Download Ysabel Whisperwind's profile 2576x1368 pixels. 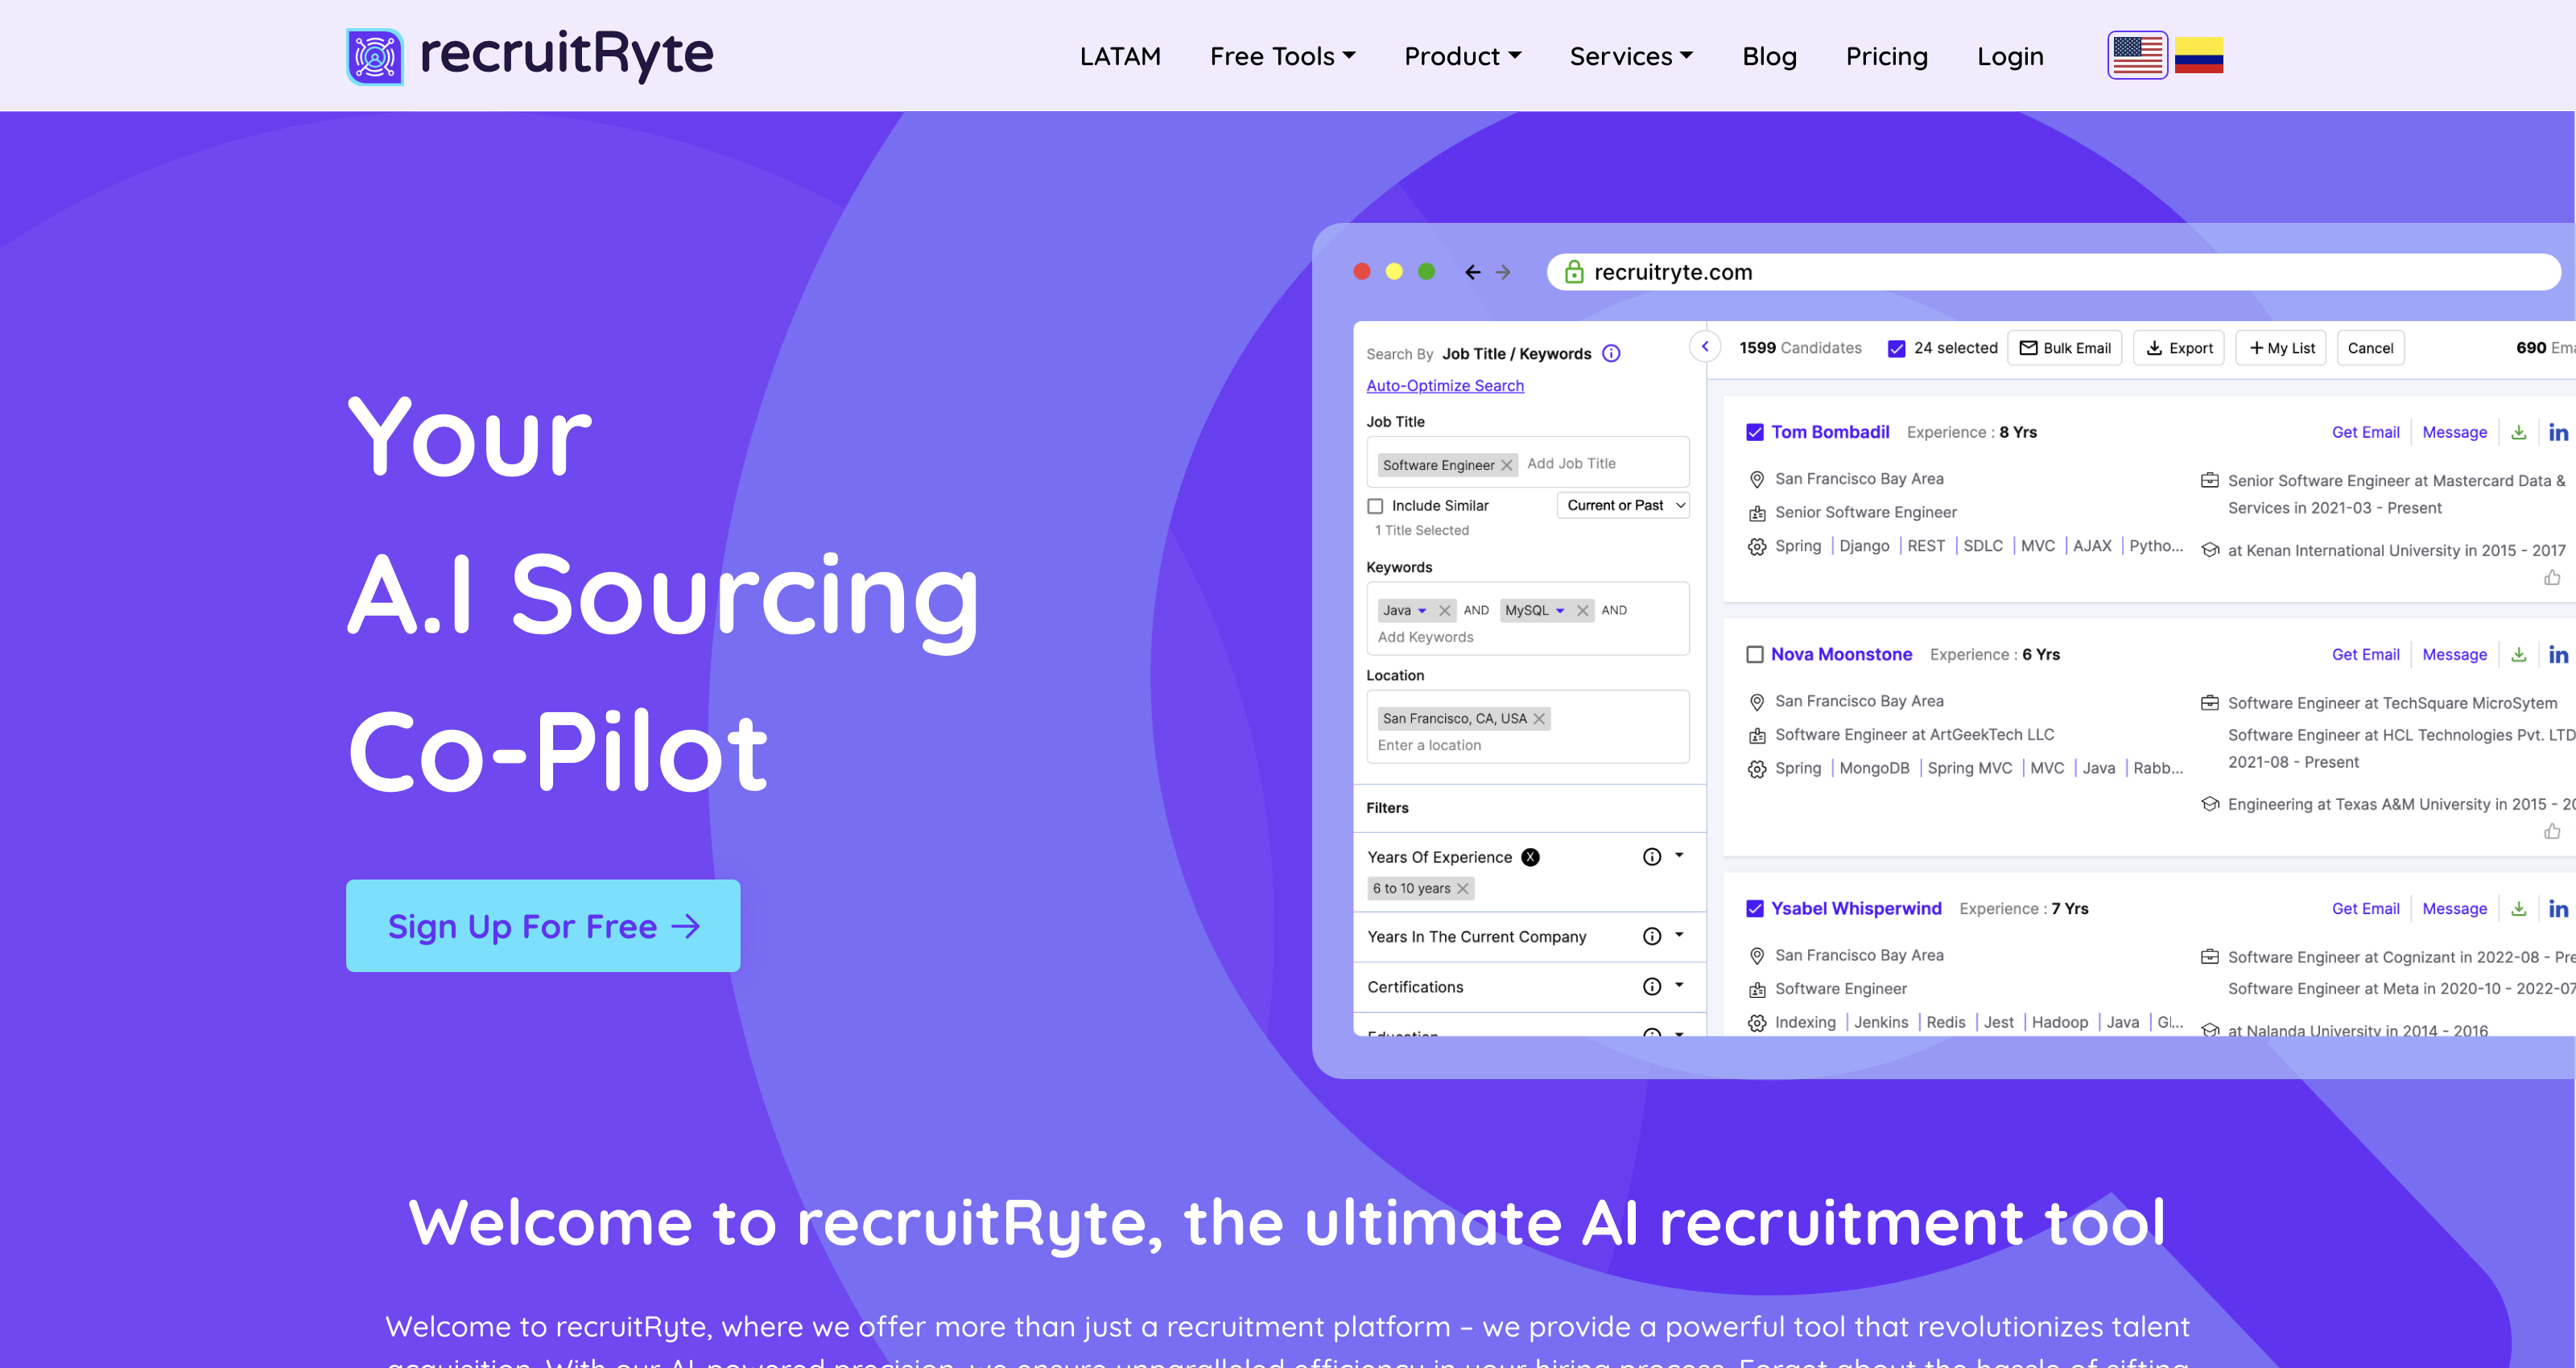(x=2518, y=908)
